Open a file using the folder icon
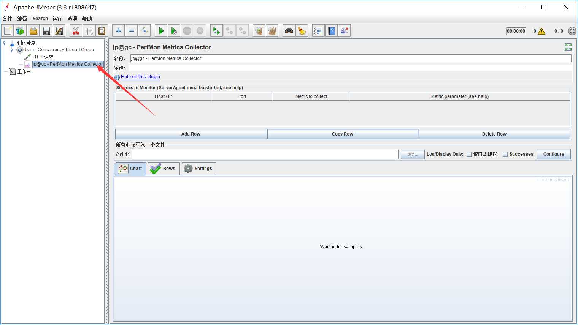 pos(33,31)
